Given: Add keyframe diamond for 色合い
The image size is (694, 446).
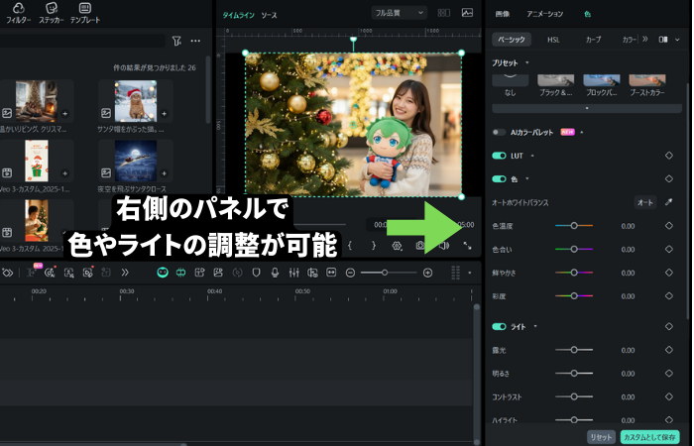Looking at the screenshot, I should (669, 249).
